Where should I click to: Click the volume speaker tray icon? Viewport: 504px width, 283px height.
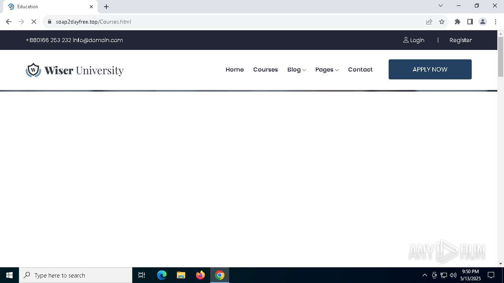(453, 275)
